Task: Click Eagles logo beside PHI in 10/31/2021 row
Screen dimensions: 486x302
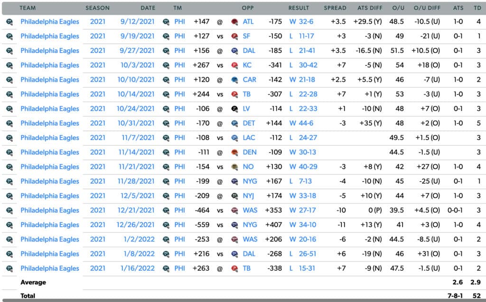Action: [x=166, y=124]
